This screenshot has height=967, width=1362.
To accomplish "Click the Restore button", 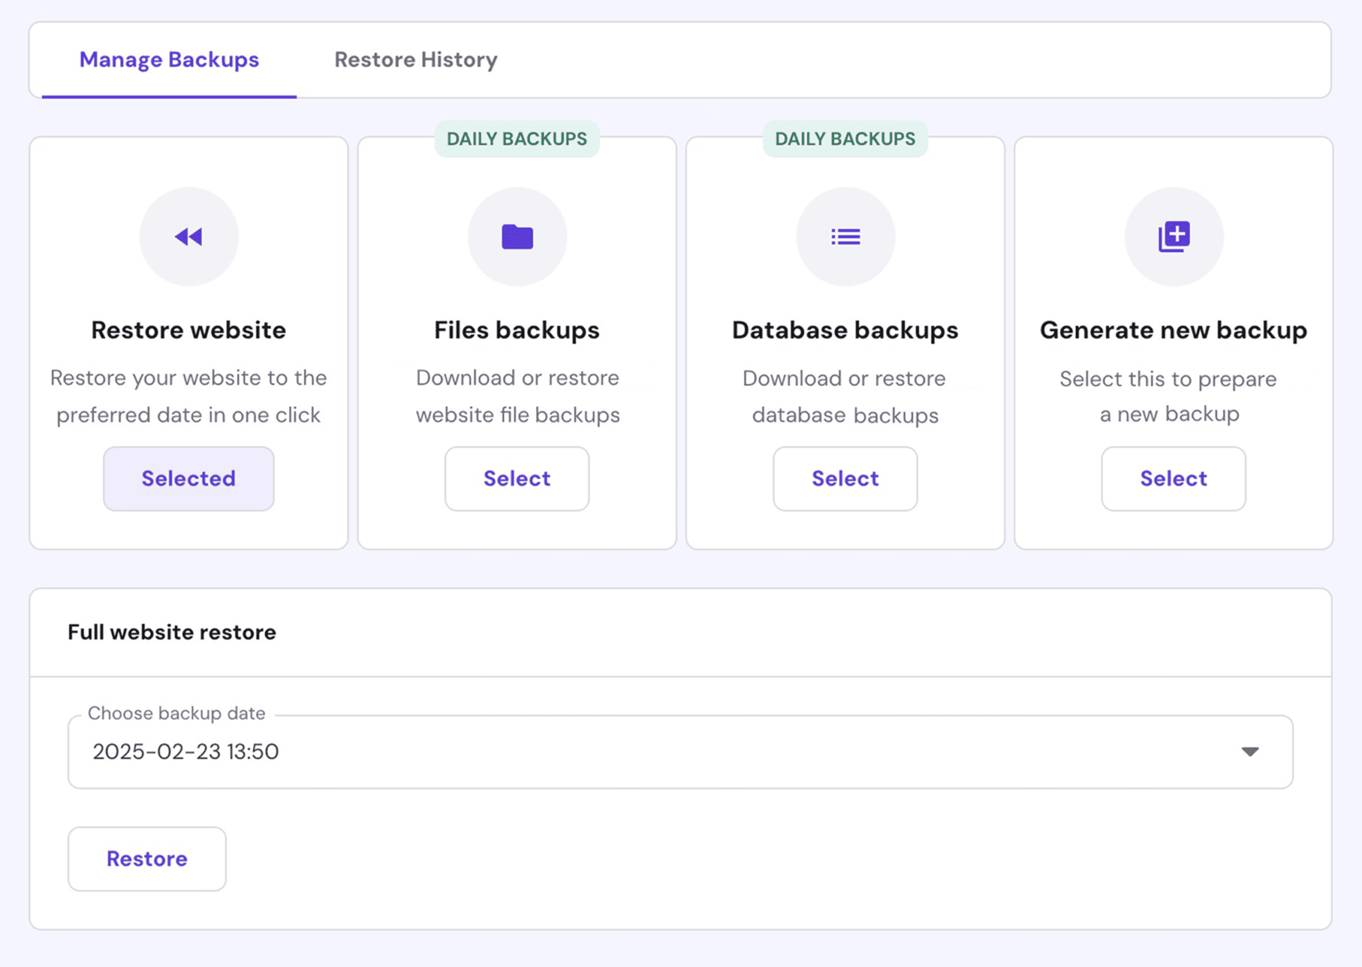I will [x=147, y=859].
